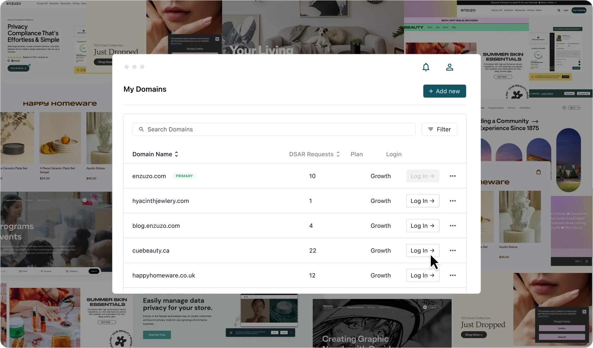Viewport: 593px width, 348px height.
Task: Click shopping bag icon in right homeware page
Action: click(538, 172)
